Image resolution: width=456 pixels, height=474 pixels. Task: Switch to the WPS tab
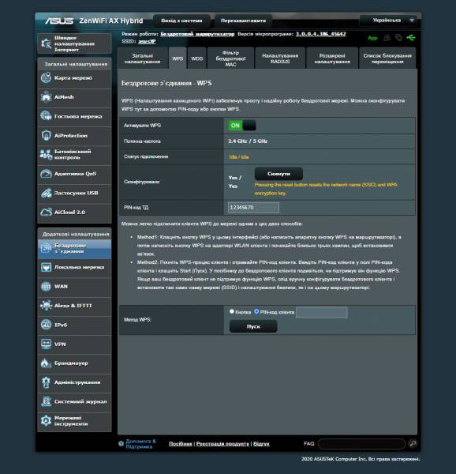(178, 58)
